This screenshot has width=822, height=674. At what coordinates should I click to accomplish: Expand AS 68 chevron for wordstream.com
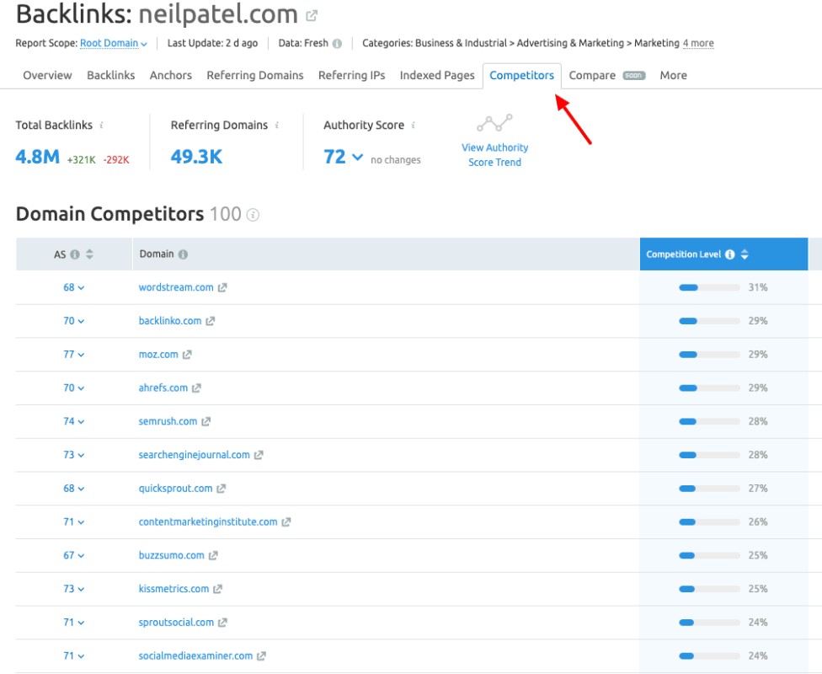[81, 288]
